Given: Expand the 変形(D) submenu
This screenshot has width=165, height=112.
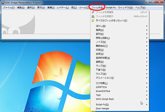Looking at the screenshot, I should tap(119, 34).
